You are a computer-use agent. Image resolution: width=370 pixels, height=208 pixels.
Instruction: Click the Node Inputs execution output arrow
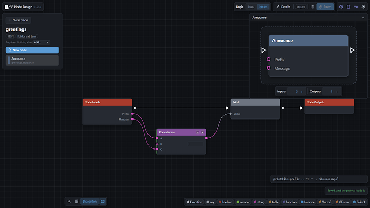(x=135, y=108)
